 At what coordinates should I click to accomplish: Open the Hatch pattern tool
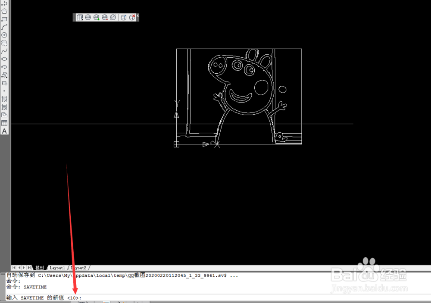point(4,99)
